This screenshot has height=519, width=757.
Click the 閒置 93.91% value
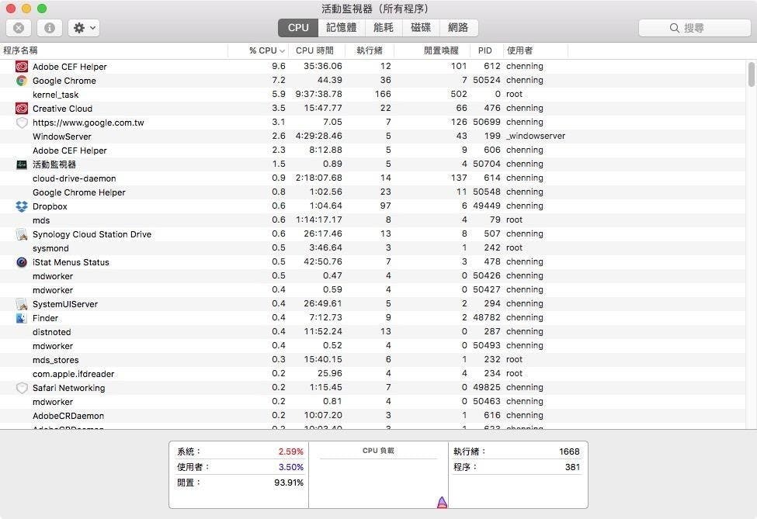[289, 483]
